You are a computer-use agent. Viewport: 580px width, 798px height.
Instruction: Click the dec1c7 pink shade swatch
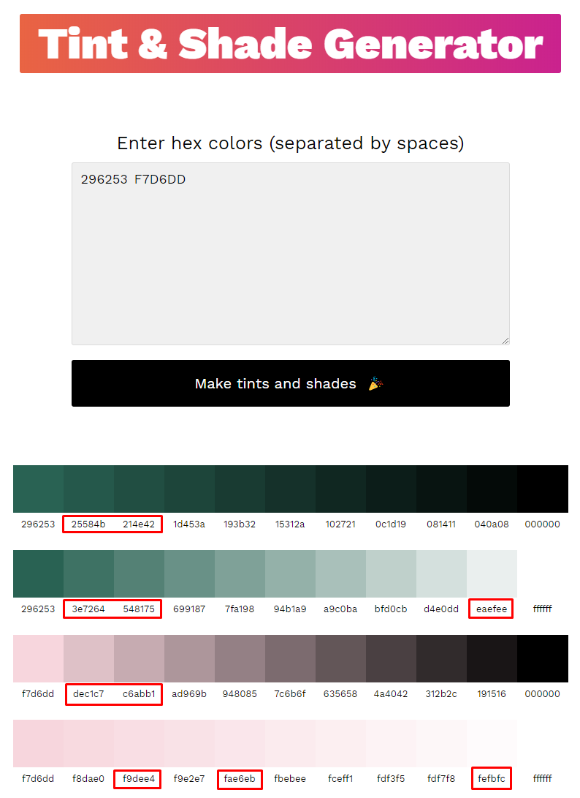[88, 658]
